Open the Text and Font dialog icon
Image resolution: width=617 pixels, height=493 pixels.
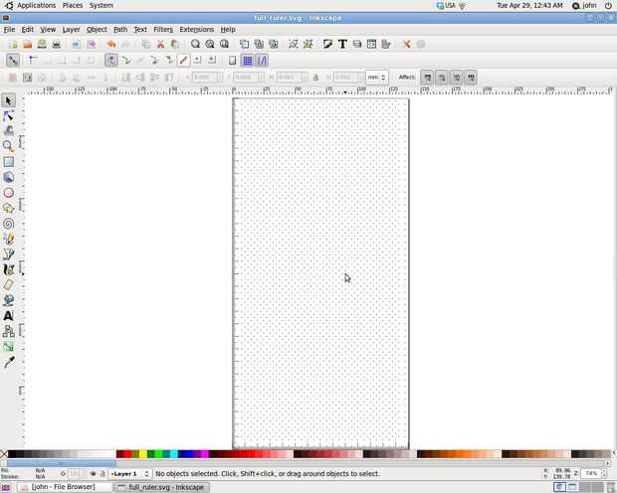pos(342,44)
